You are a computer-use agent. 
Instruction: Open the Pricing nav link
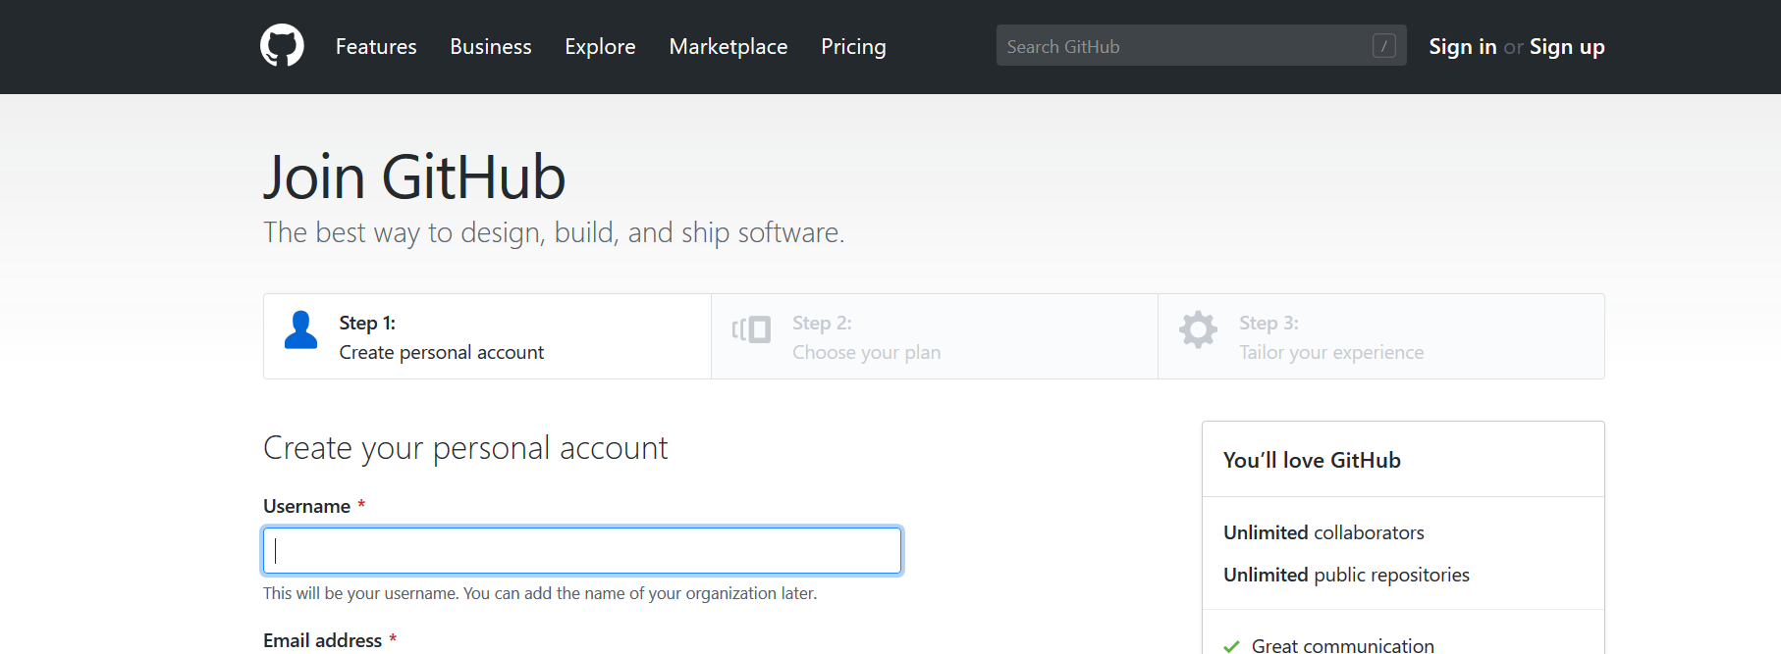click(x=853, y=46)
